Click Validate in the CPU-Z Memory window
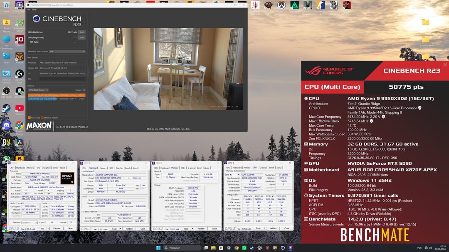449x252 pixels. [x=201, y=229]
